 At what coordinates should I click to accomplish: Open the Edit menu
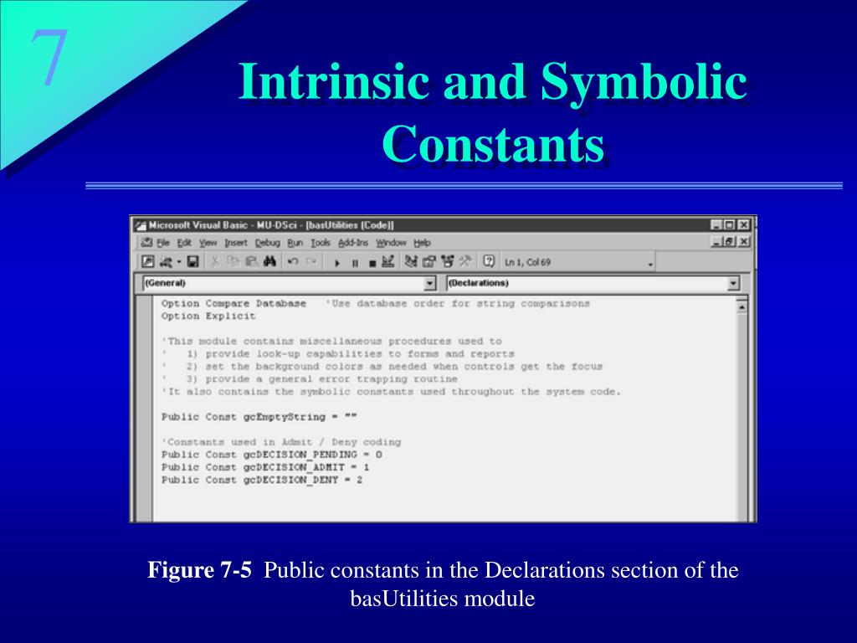(x=184, y=243)
